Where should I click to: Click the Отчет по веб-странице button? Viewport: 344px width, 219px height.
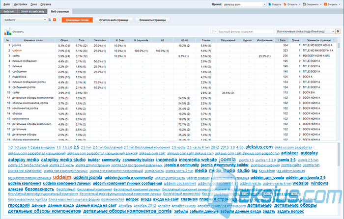click(x=114, y=20)
